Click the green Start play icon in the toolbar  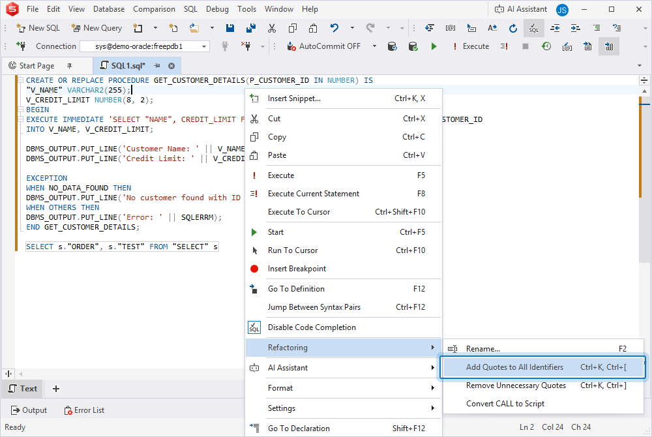coord(434,46)
